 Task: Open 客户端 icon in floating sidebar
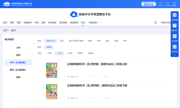click(x=174, y=48)
